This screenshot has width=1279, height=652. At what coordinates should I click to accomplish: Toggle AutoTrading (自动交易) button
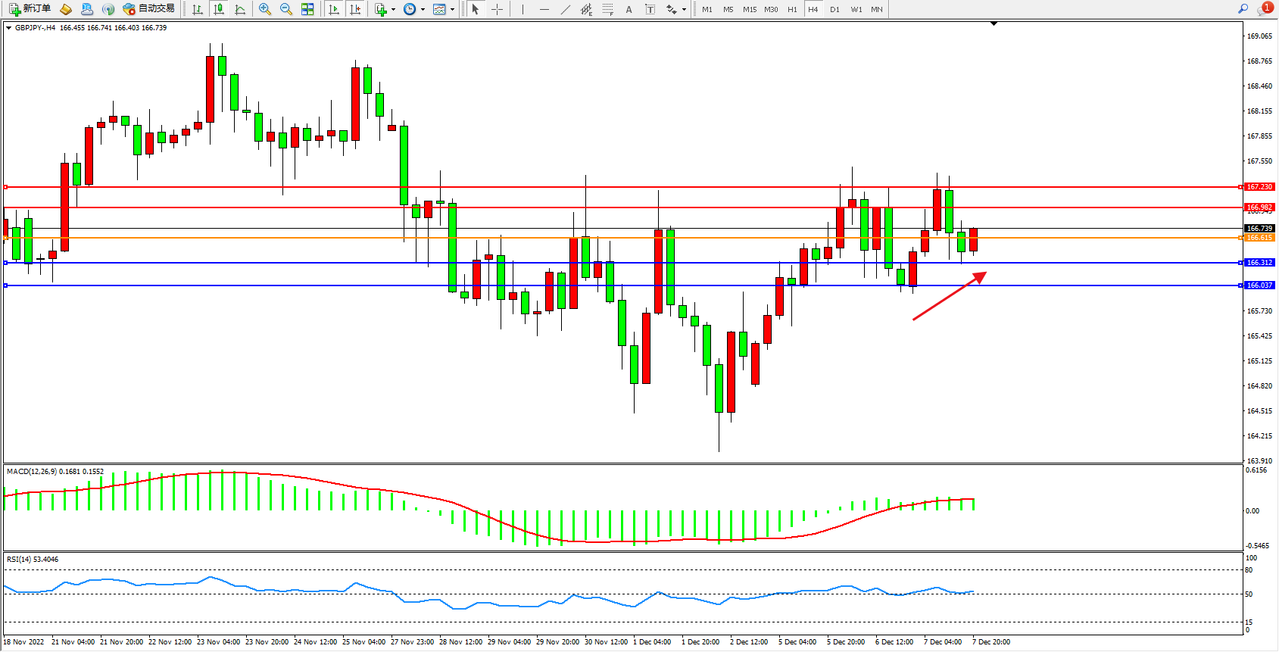[149, 9]
